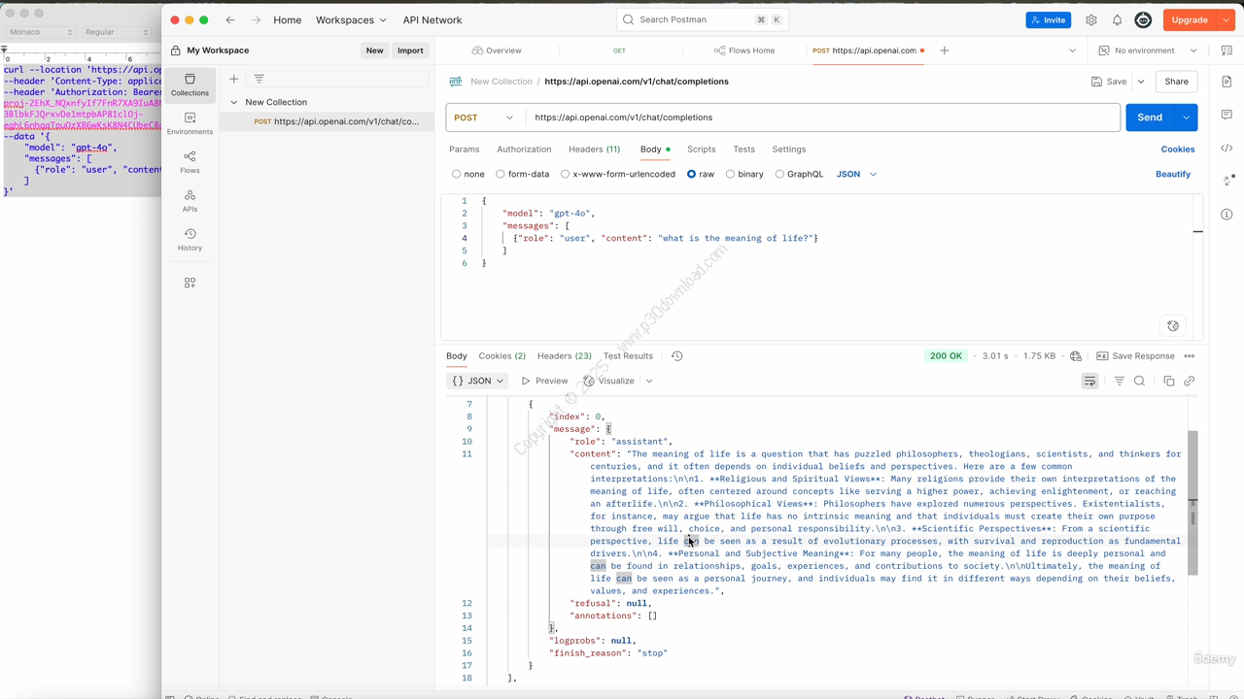Click the Send button
Screen dimensions: 1244x699
click(x=1150, y=117)
